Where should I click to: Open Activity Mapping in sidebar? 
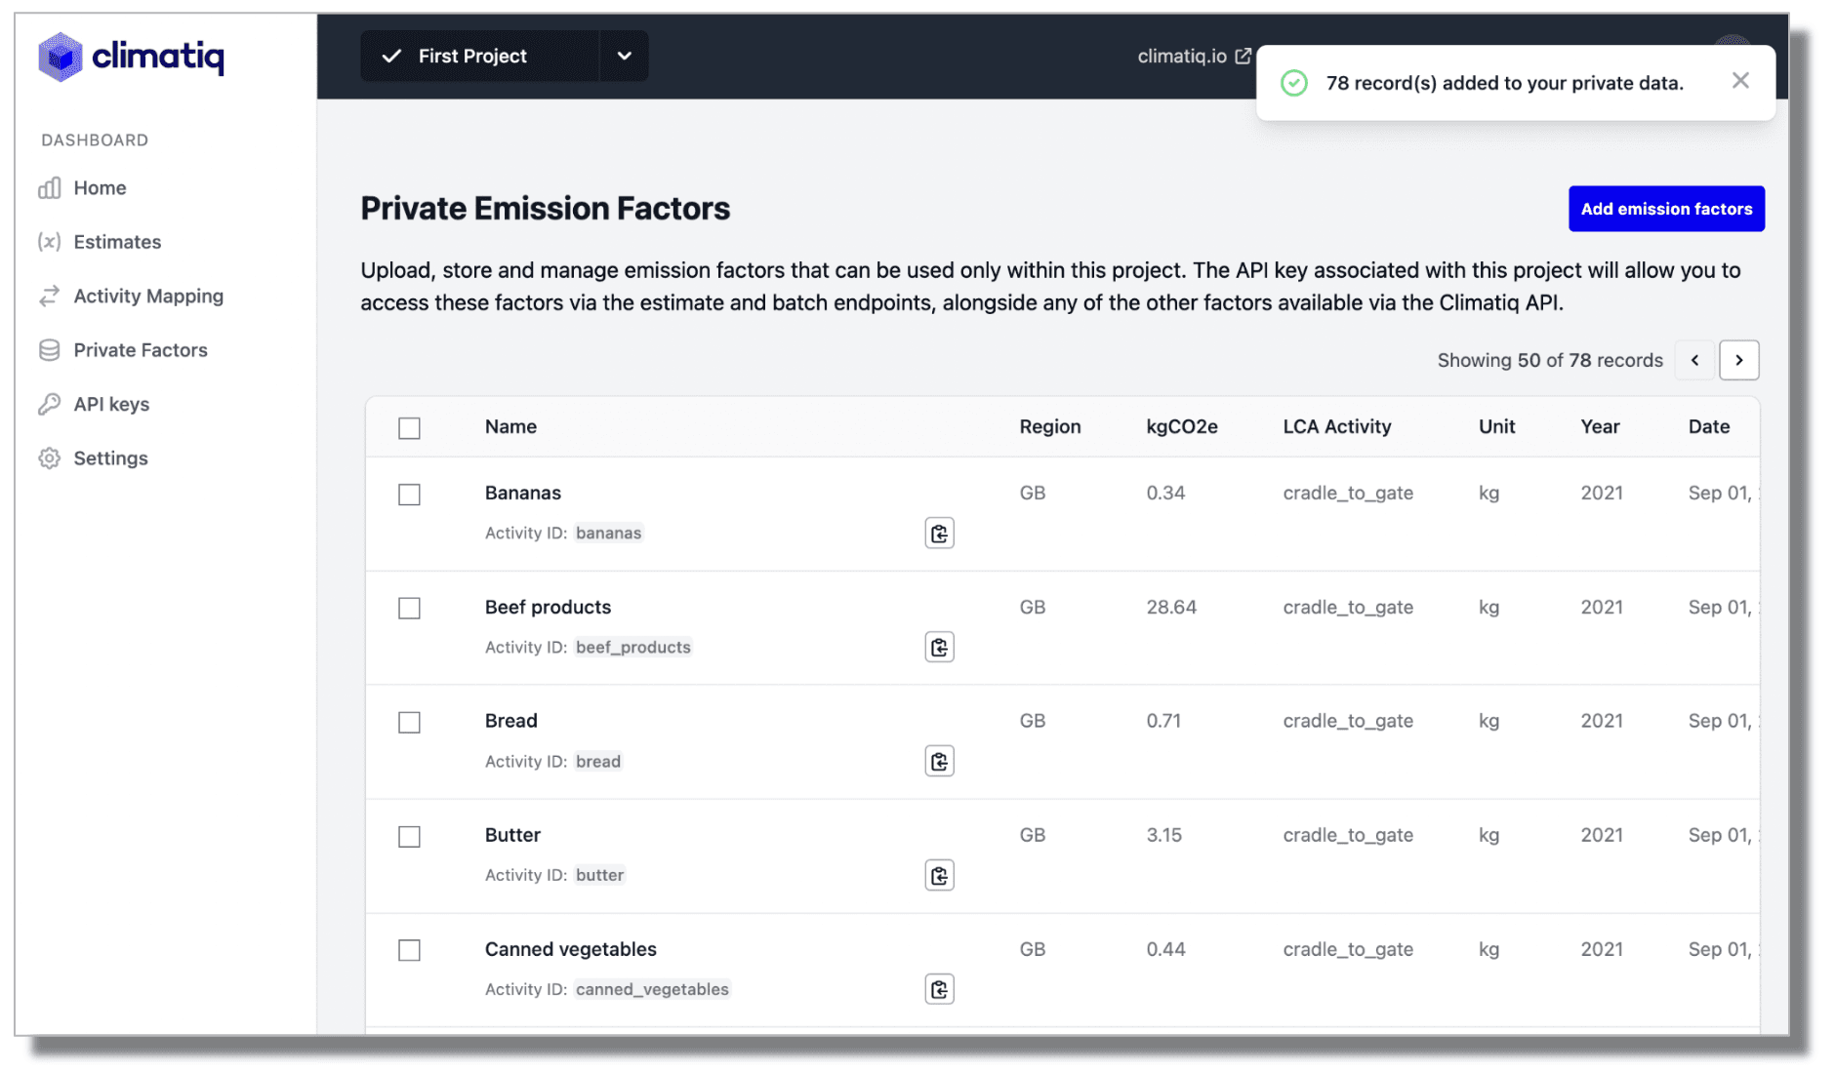[x=148, y=297]
